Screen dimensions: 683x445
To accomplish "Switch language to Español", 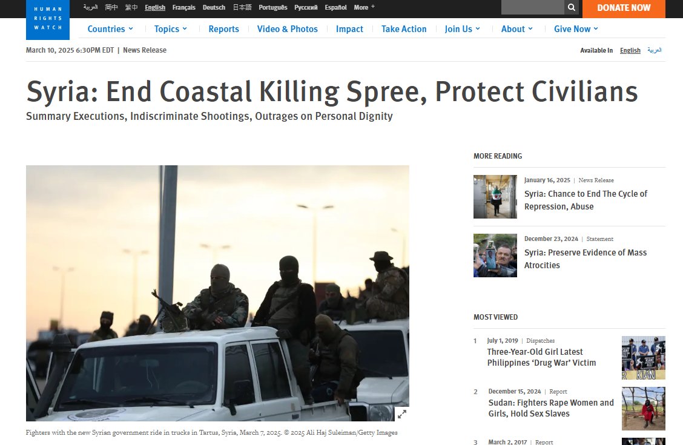I will (x=336, y=7).
